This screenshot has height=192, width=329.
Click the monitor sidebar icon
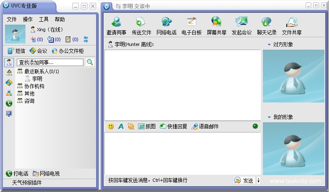click(x=9, y=114)
